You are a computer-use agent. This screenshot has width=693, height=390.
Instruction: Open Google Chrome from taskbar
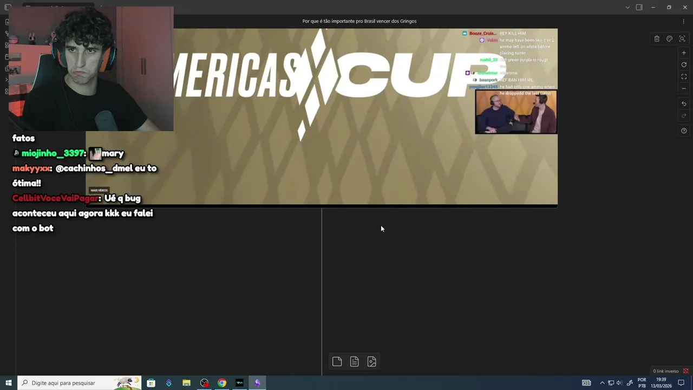point(222,383)
